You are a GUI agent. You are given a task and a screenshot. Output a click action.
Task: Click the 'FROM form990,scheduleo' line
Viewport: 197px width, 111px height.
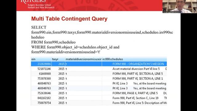coord(53,42)
